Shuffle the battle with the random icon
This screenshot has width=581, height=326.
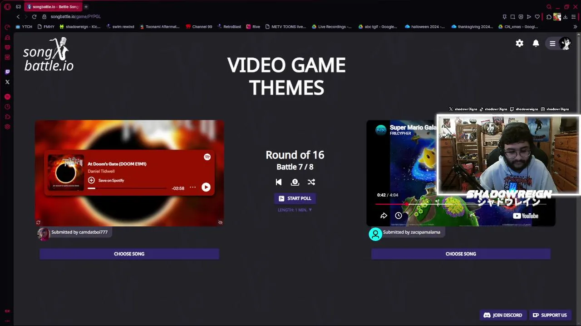311,182
